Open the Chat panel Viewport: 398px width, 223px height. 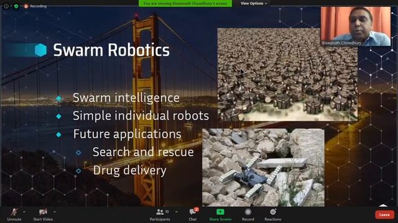pyautogui.click(x=193, y=214)
